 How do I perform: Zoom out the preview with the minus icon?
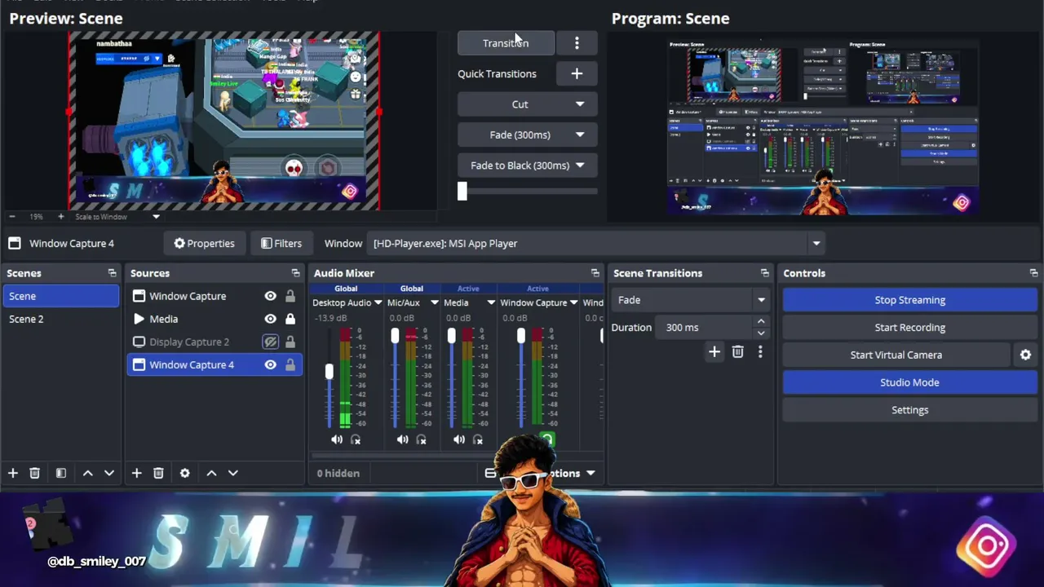point(12,217)
